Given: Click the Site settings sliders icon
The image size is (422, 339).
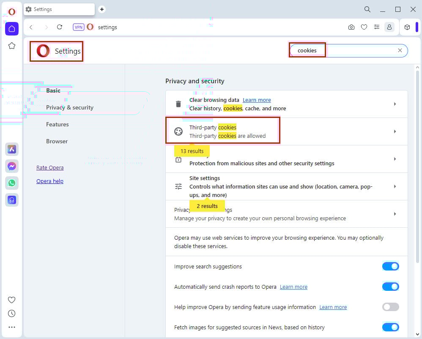Looking at the screenshot, I should click(178, 186).
